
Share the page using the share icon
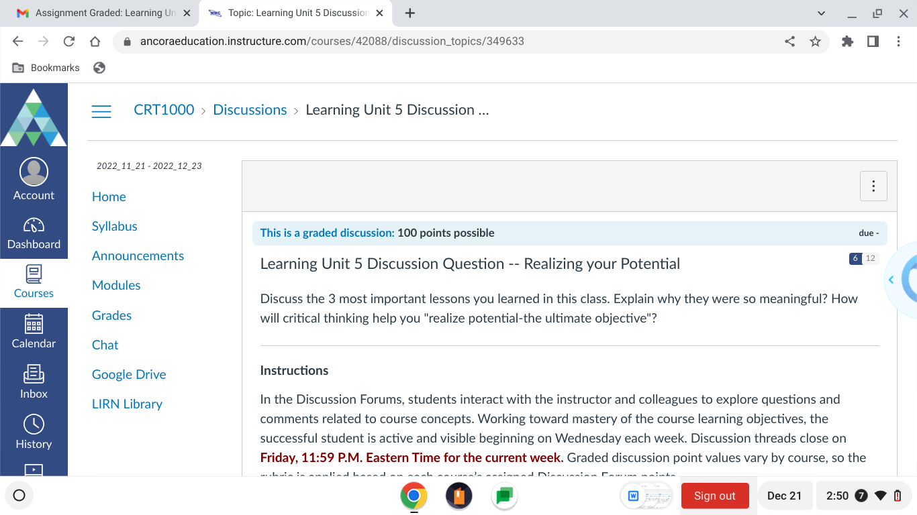click(789, 41)
